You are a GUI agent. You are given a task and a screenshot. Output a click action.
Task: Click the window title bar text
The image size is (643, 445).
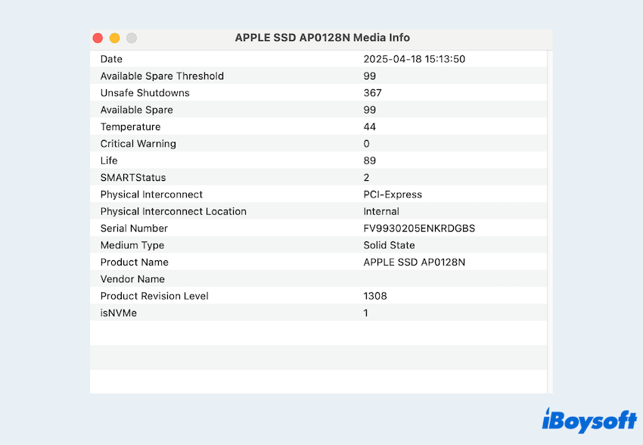click(322, 38)
